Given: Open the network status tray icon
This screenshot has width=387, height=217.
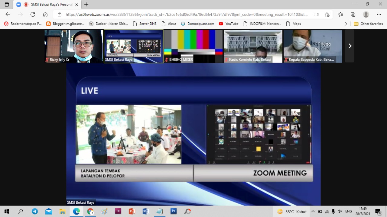Looking at the screenshot, I should tap(327, 212).
